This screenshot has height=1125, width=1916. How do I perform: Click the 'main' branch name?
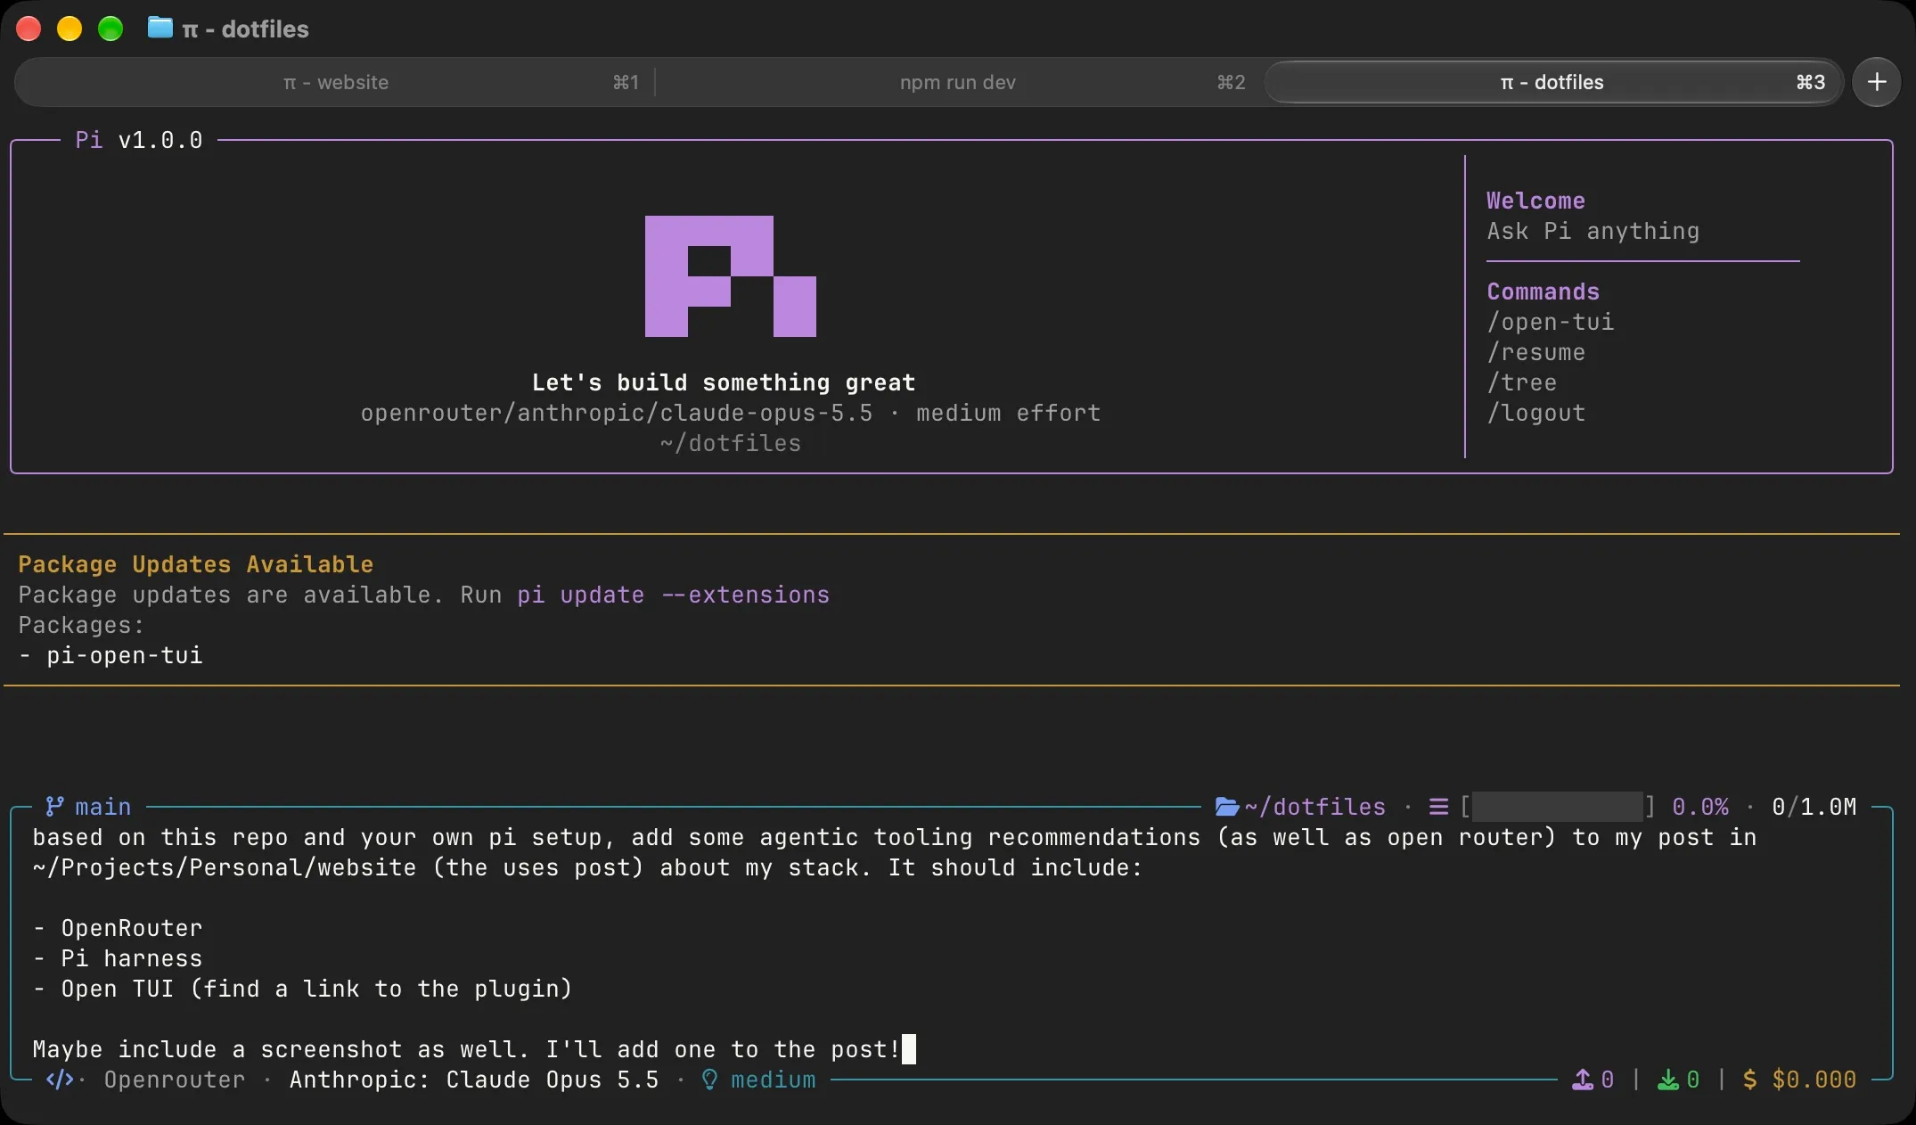(x=103, y=807)
